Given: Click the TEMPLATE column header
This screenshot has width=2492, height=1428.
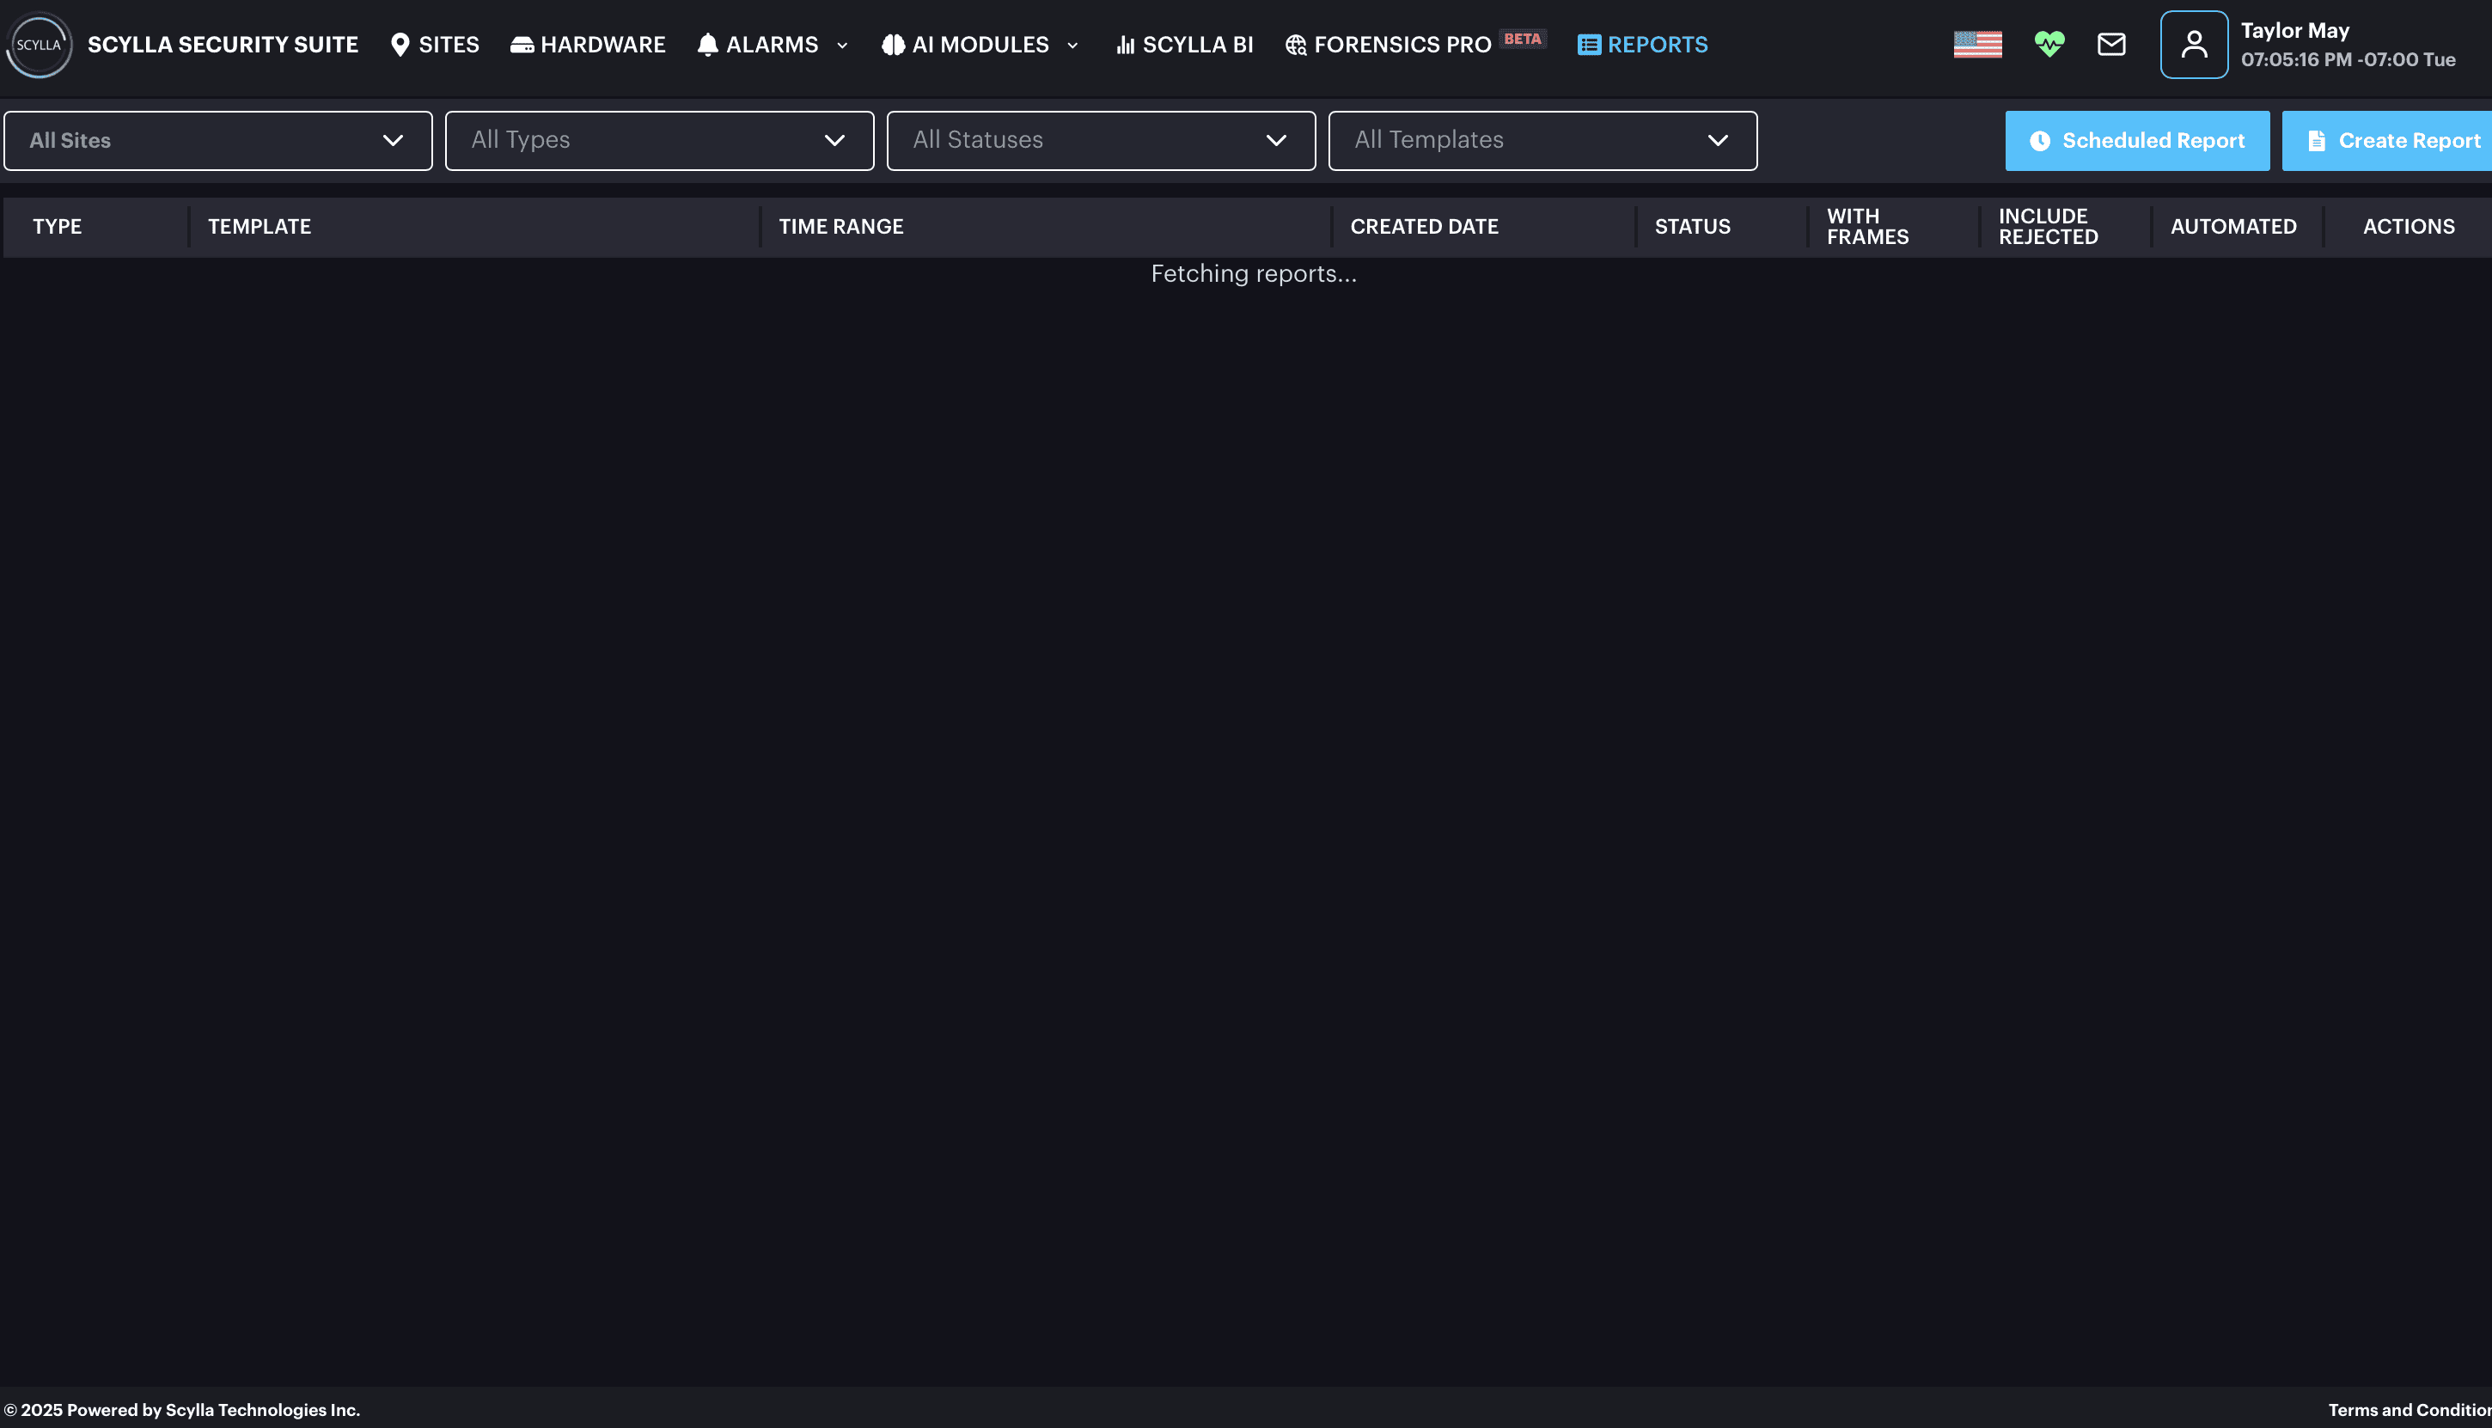Looking at the screenshot, I should 259,227.
